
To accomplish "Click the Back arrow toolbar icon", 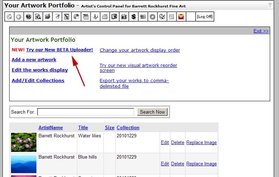I will [x=19, y=17].
